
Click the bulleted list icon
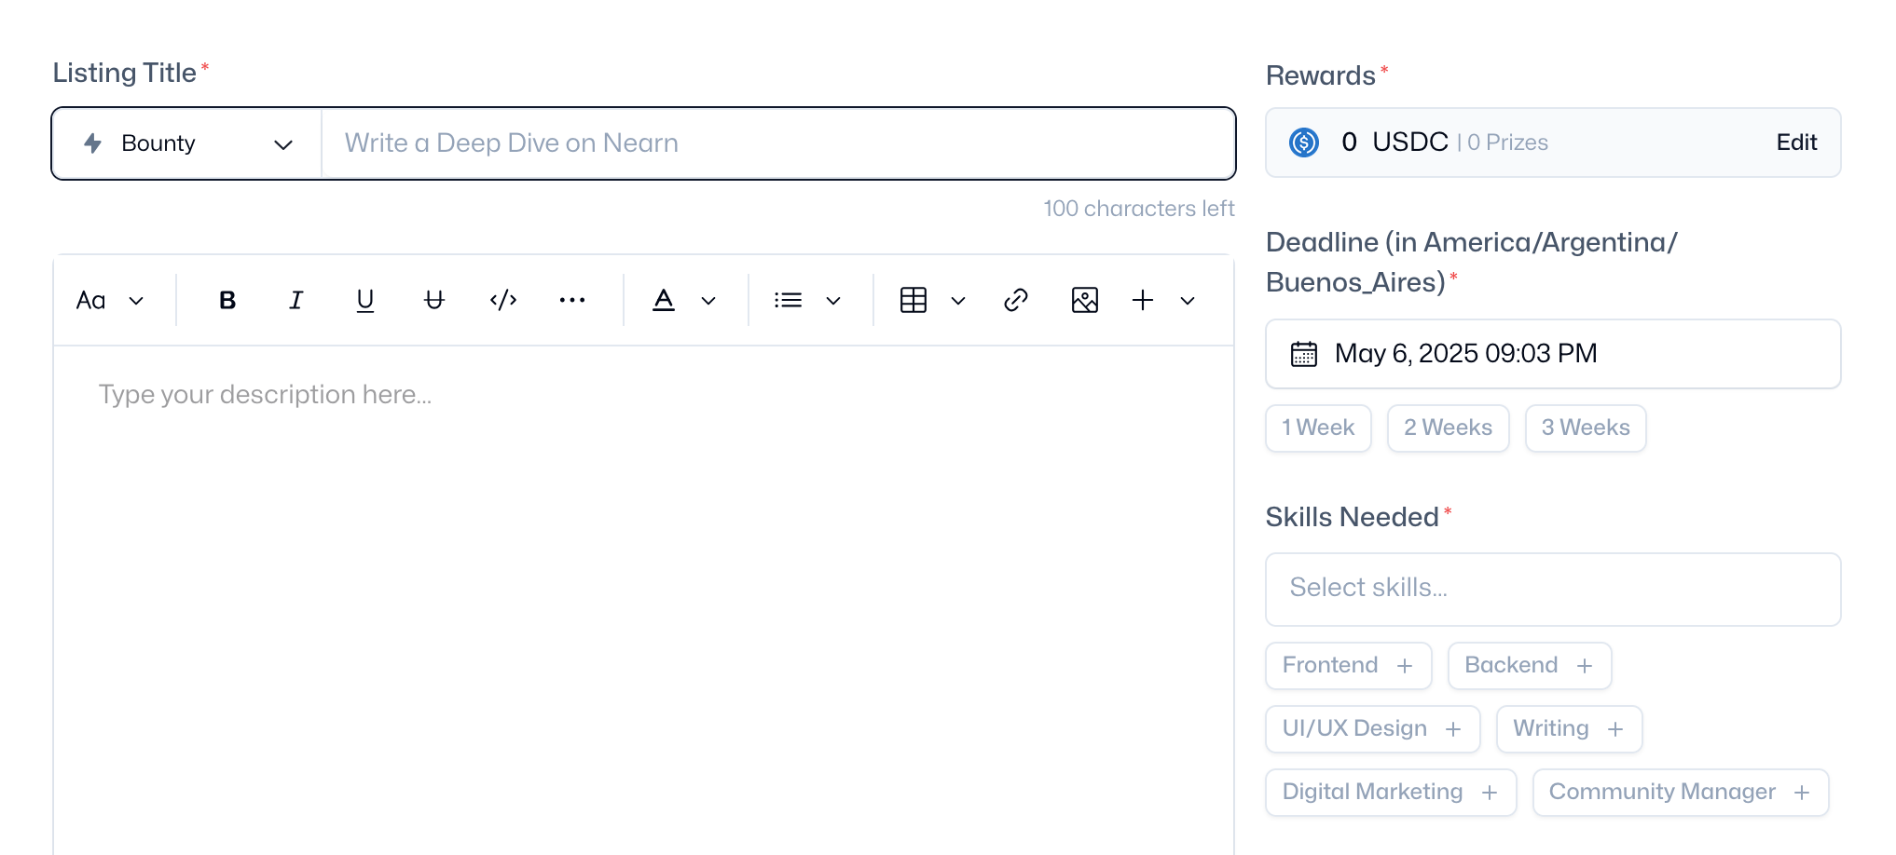click(788, 300)
